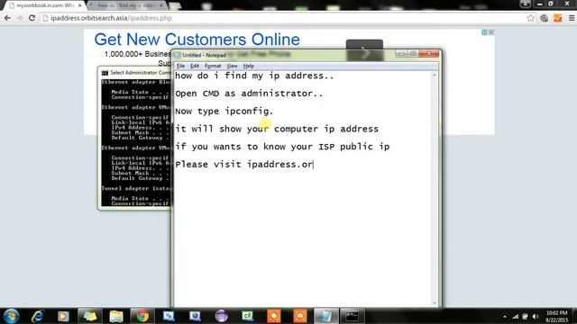
Task: Open the first orange taskbar application
Action: (274, 316)
